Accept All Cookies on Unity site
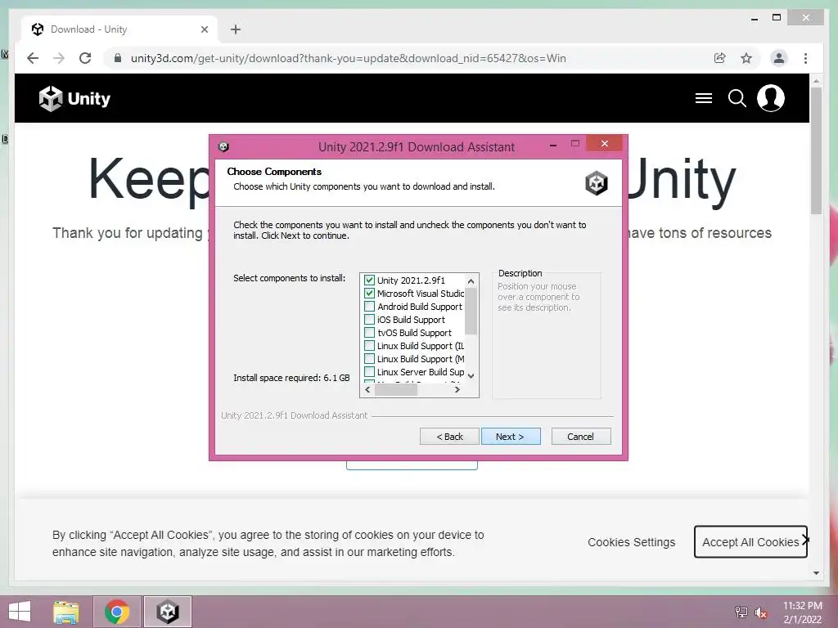Viewport: 838px width, 628px height. coord(750,542)
